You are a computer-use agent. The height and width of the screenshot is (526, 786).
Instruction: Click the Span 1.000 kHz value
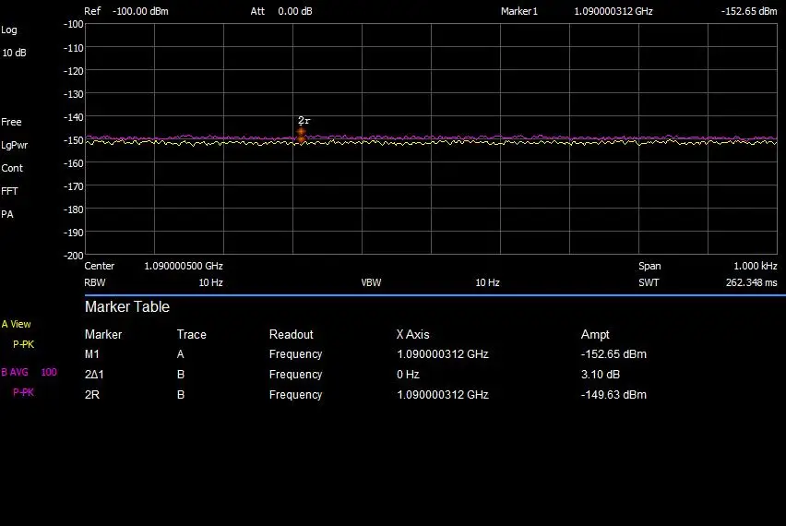pos(755,266)
